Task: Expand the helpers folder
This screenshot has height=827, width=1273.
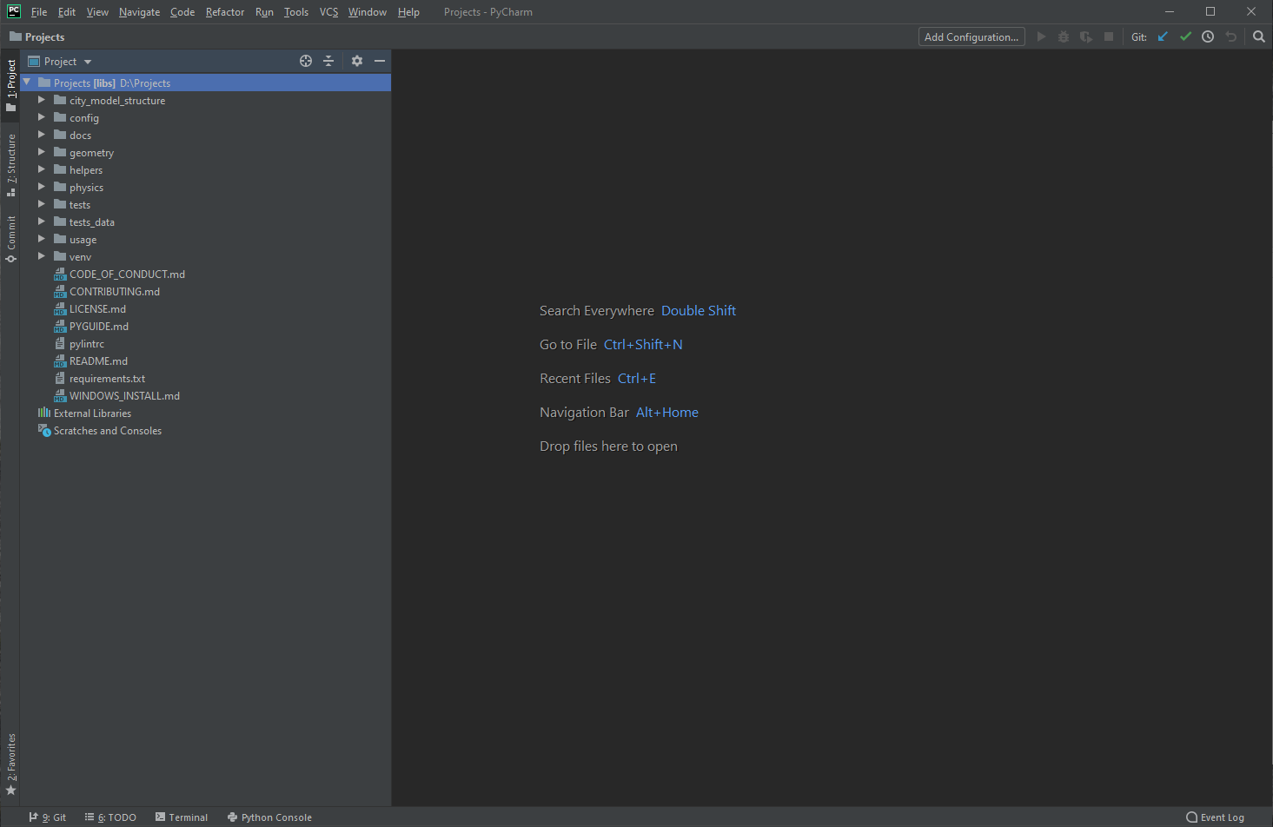Action: pyautogui.click(x=41, y=169)
